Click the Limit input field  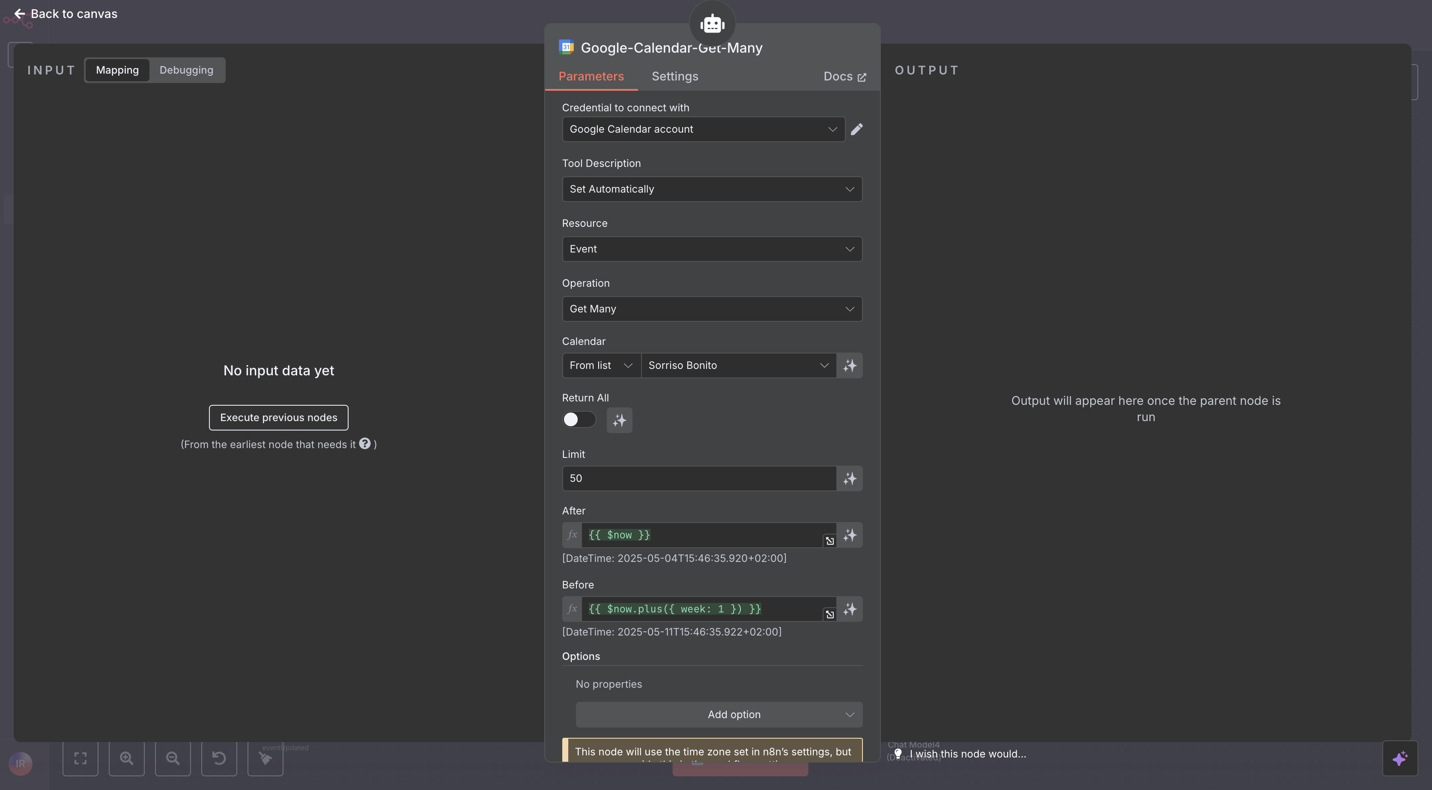699,478
